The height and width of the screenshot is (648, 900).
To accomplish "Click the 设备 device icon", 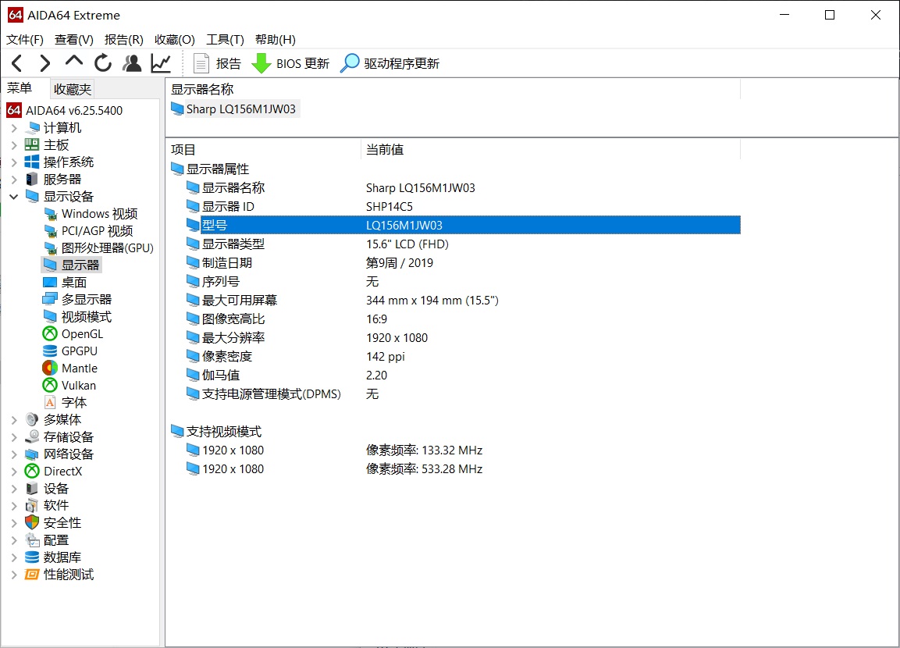I will tap(32, 489).
